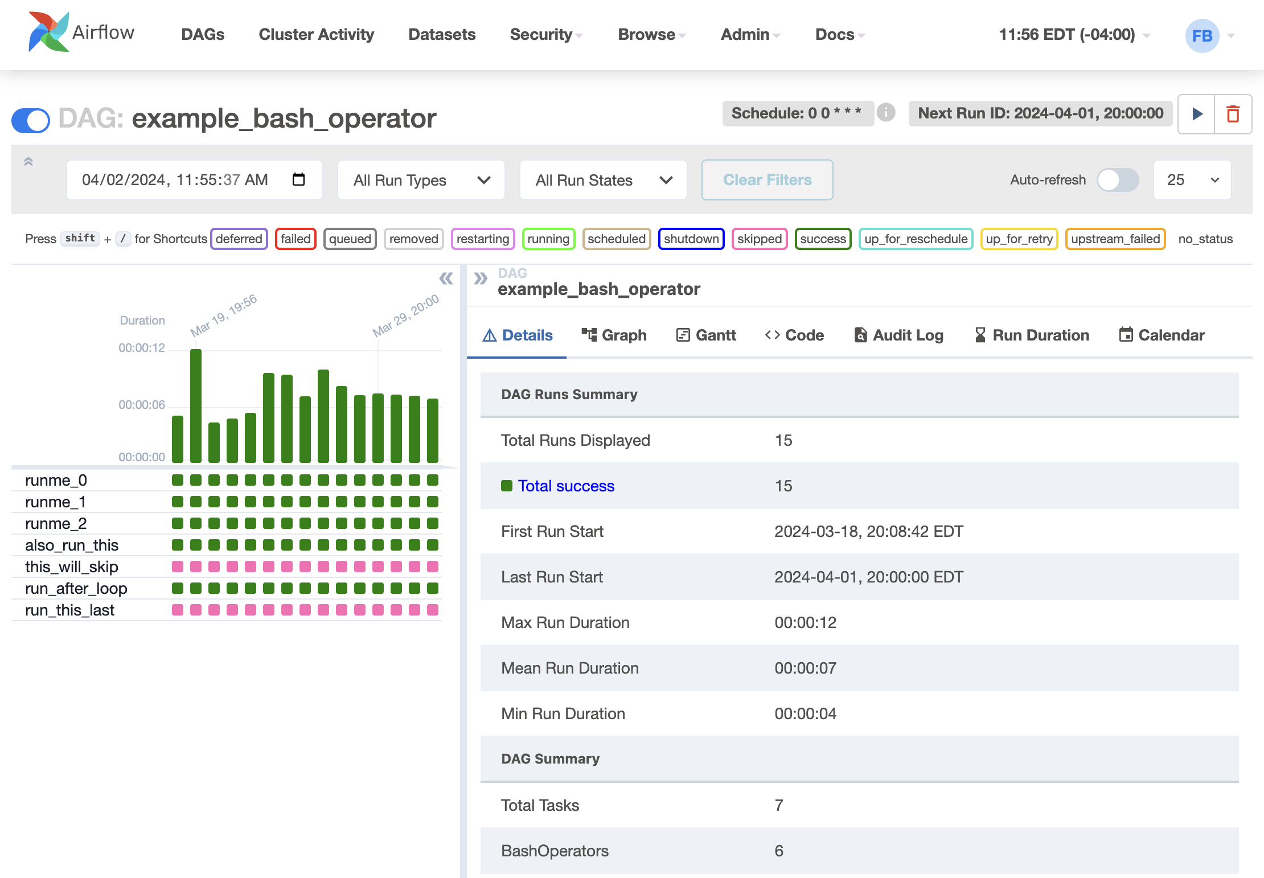The width and height of the screenshot is (1264, 878).
Task: Enable the Auto-refresh switch
Action: pyautogui.click(x=1117, y=180)
